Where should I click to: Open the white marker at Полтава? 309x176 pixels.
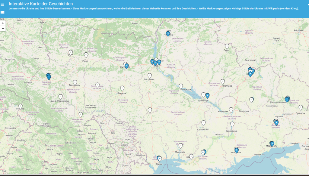pyautogui.click(x=223, y=81)
